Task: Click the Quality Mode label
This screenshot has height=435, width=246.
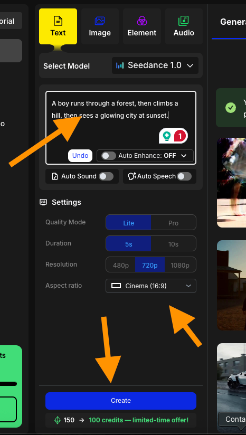Action: coord(65,222)
